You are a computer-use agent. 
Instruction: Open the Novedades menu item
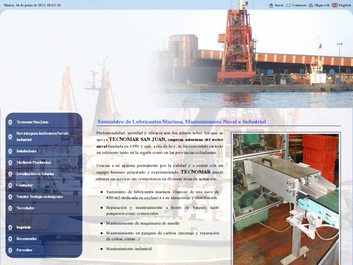(25, 208)
